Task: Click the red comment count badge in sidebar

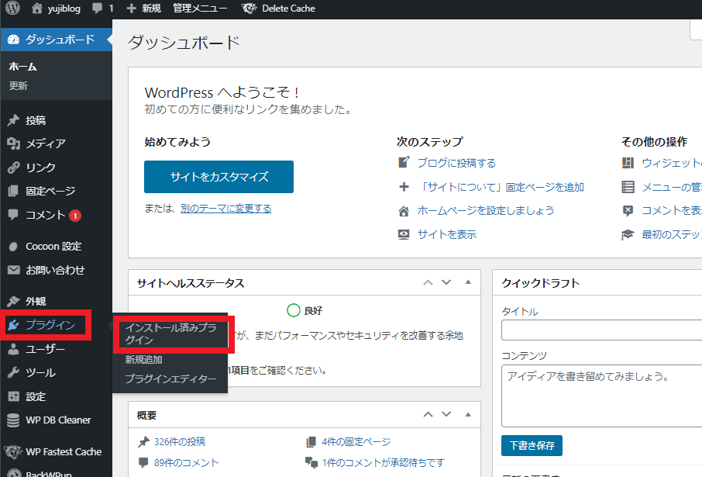Action: (x=75, y=216)
